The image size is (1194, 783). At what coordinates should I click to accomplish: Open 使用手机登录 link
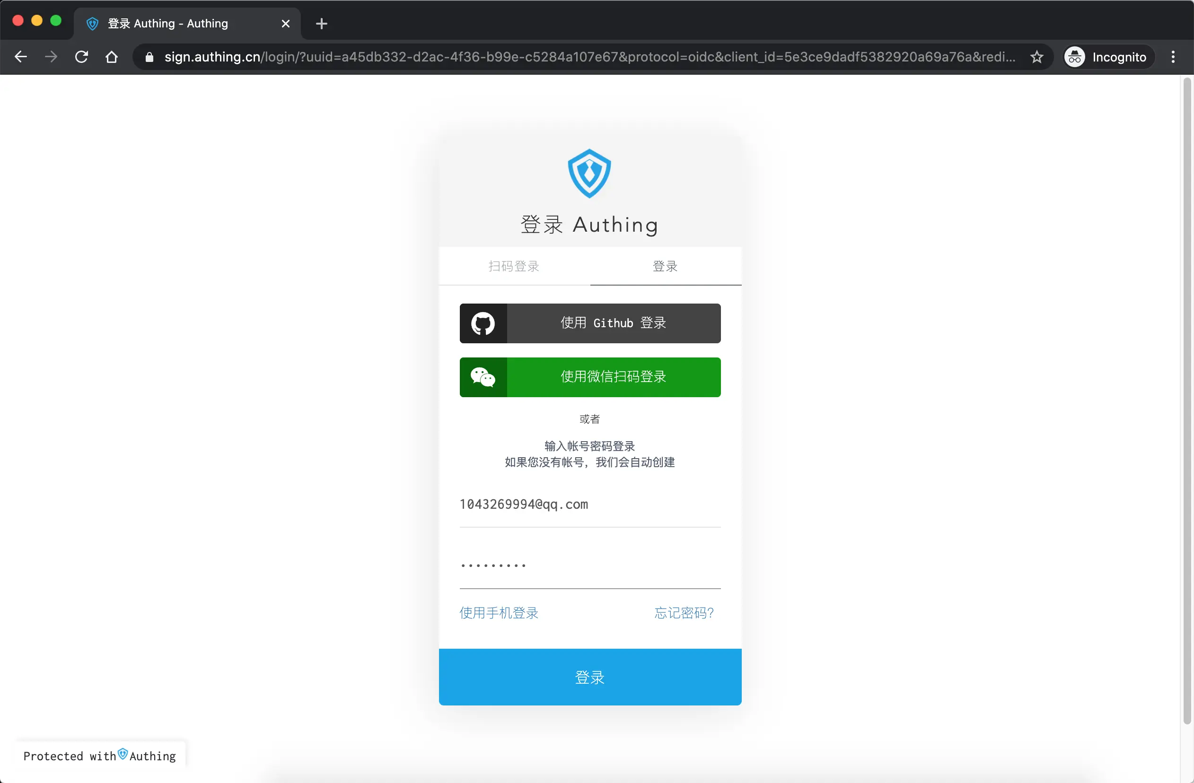pos(499,613)
